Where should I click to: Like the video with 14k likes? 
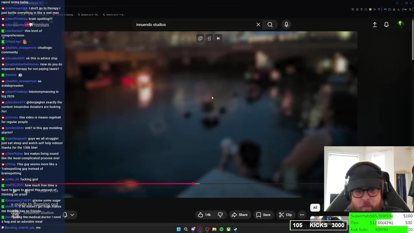[204, 215]
